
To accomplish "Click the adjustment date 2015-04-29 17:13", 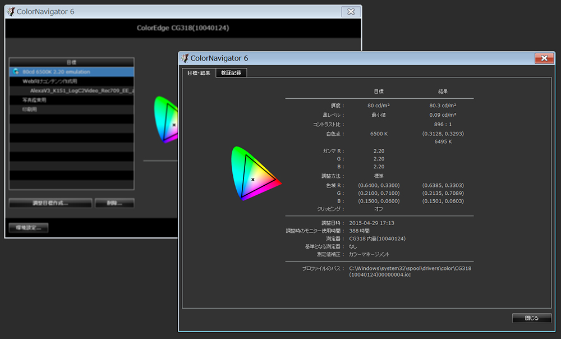I will [x=371, y=223].
